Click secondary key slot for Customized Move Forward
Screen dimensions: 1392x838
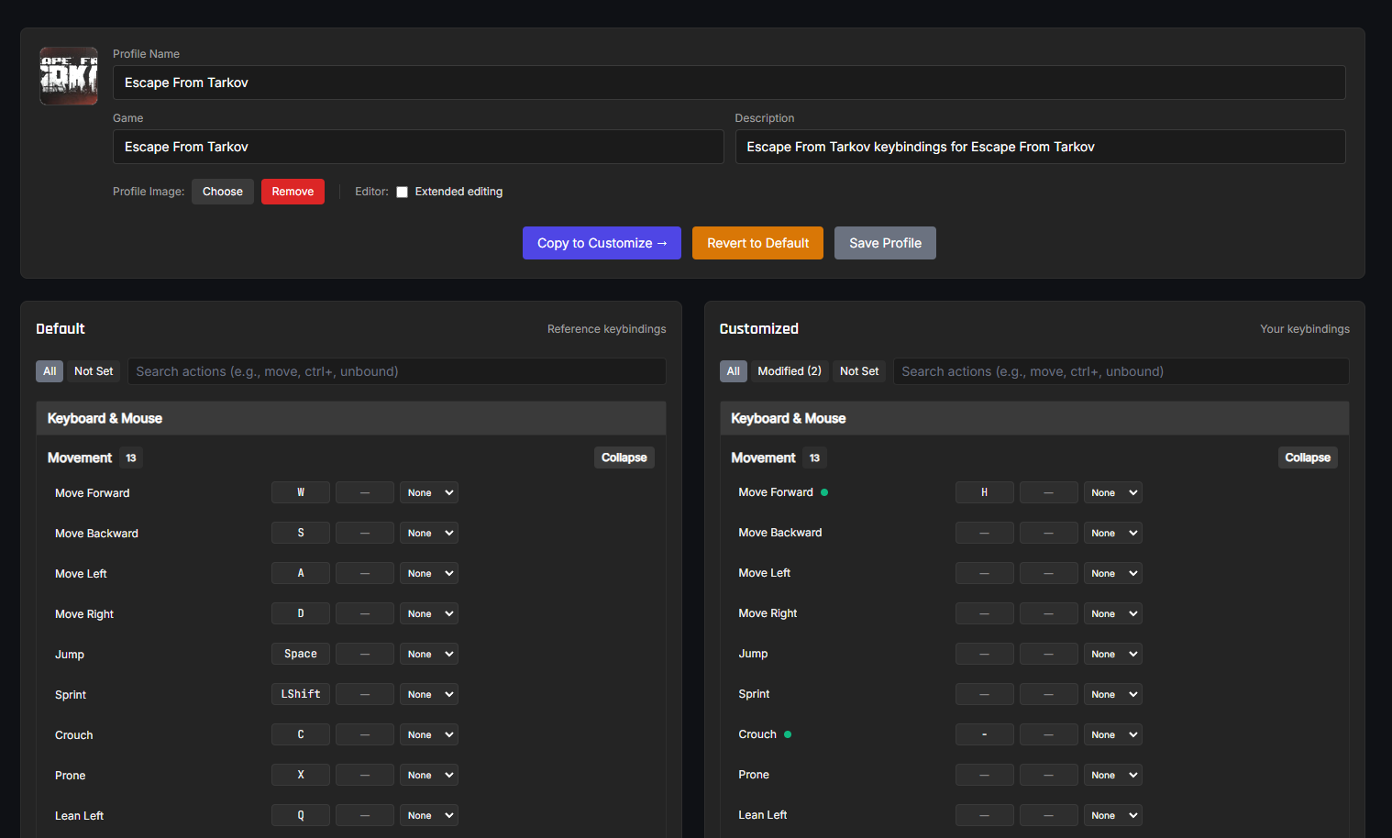coord(1049,492)
